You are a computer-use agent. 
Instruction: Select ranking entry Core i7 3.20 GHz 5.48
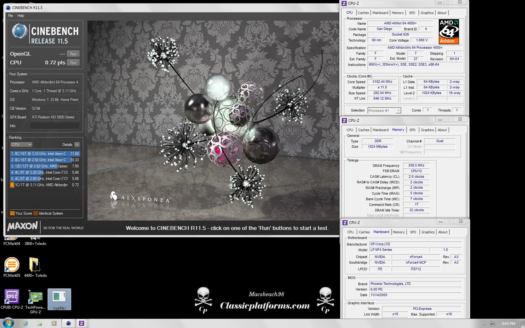[x=45, y=172]
